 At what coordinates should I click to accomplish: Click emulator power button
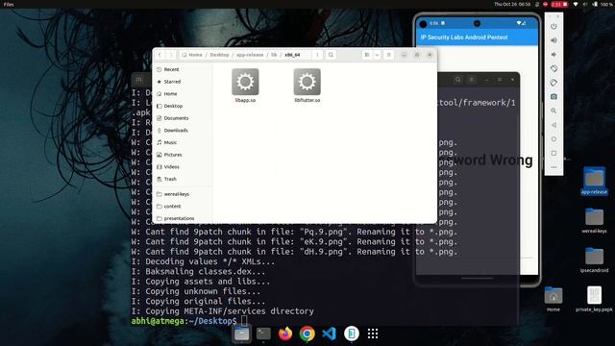553,26
